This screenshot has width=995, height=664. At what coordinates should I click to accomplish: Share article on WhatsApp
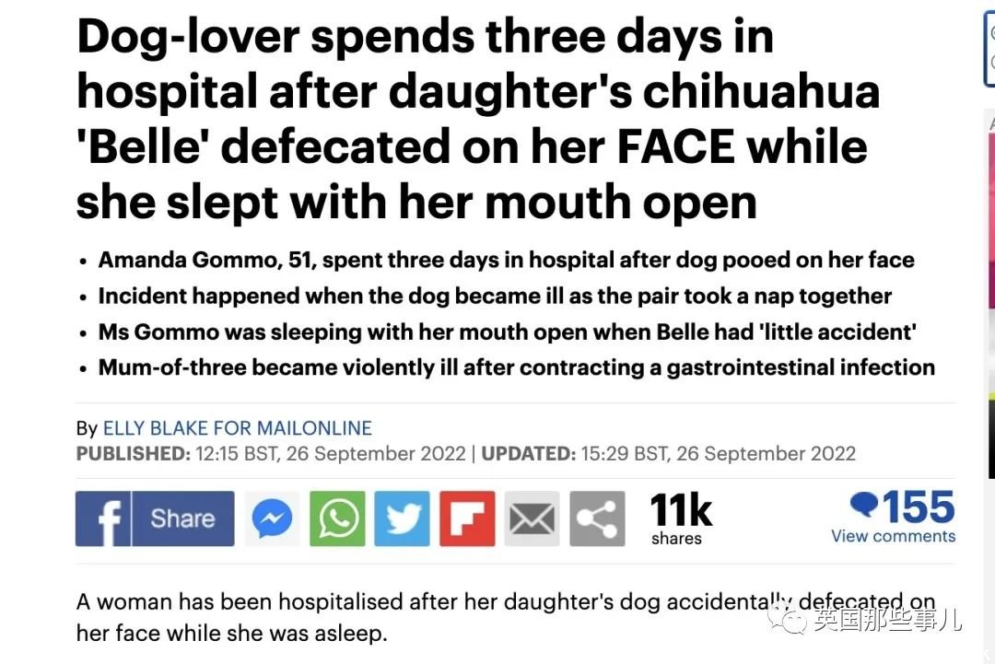coord(337,518)
